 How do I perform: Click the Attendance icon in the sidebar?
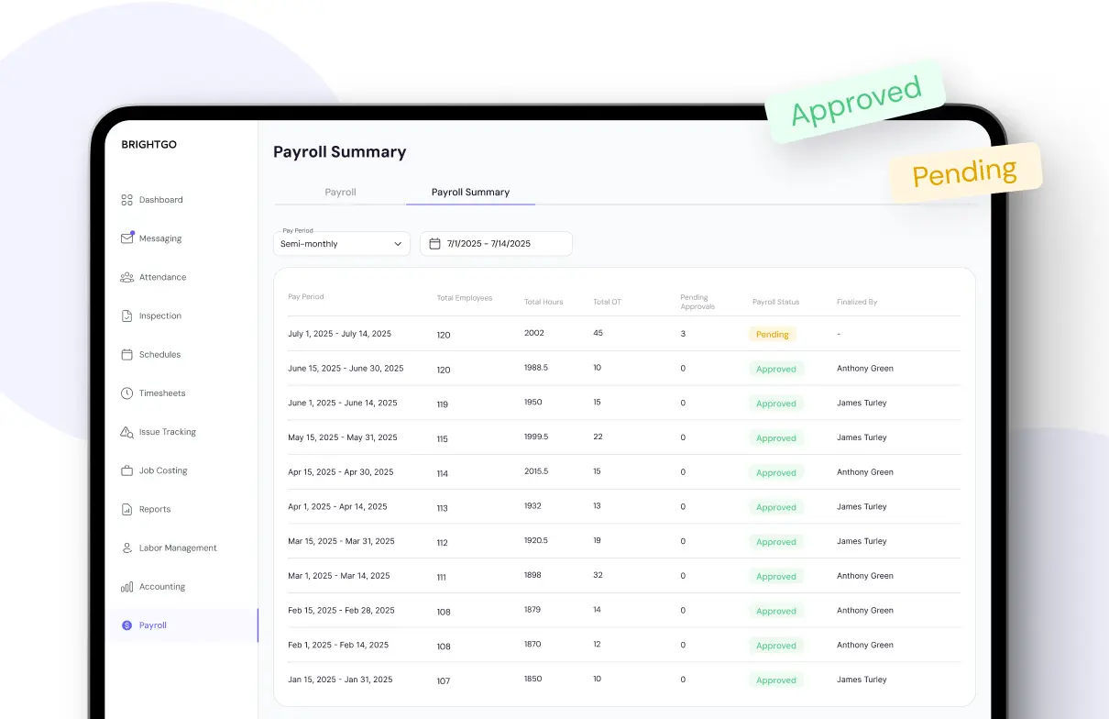pos(126,276)
